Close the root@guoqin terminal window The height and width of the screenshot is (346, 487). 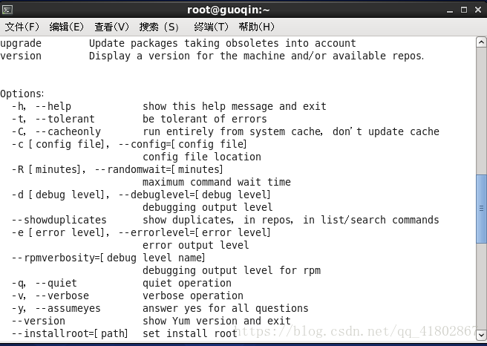[478, 10]
